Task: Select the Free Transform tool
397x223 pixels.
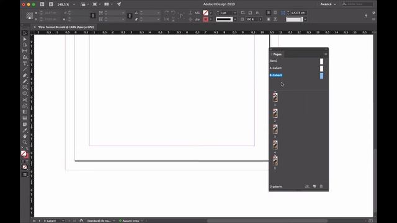Action: tap(25, 106)
